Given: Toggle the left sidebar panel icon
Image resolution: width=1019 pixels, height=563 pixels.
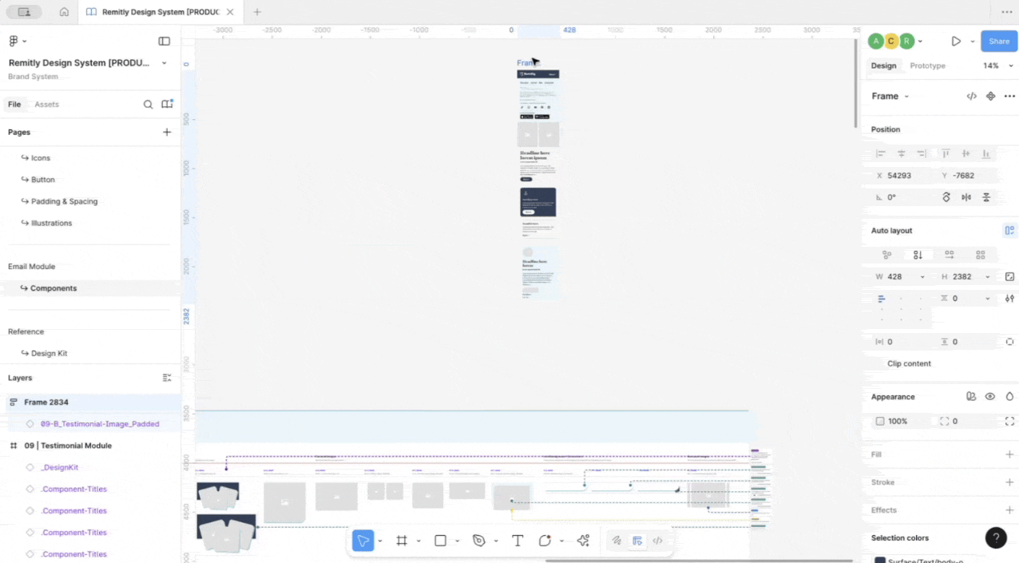Looking at the screenshot, I should (x=164, y=41).
